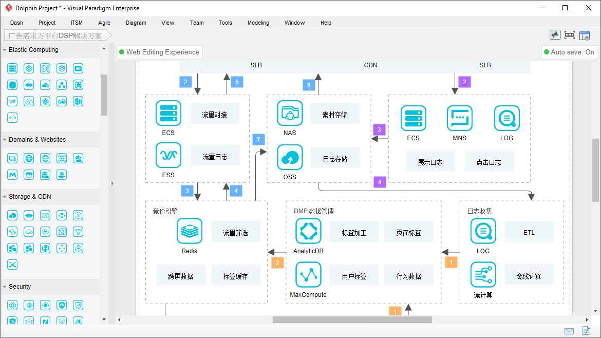Collapse the Security palette section
Viewport: 601px width, 338px height.
(x=5, y=287)
